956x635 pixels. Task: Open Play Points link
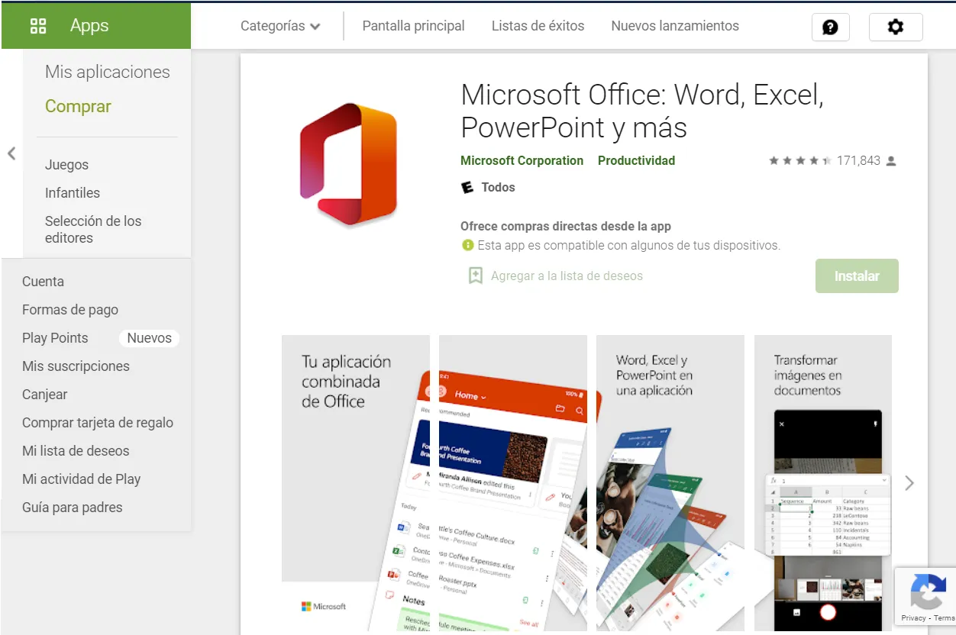click(x=55, y=338)
